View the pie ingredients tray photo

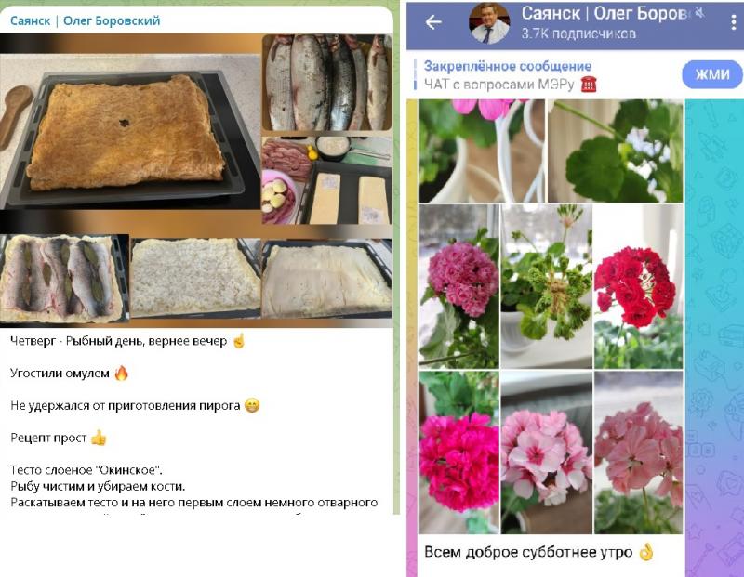pyautogui.click(x=327, y=180)
